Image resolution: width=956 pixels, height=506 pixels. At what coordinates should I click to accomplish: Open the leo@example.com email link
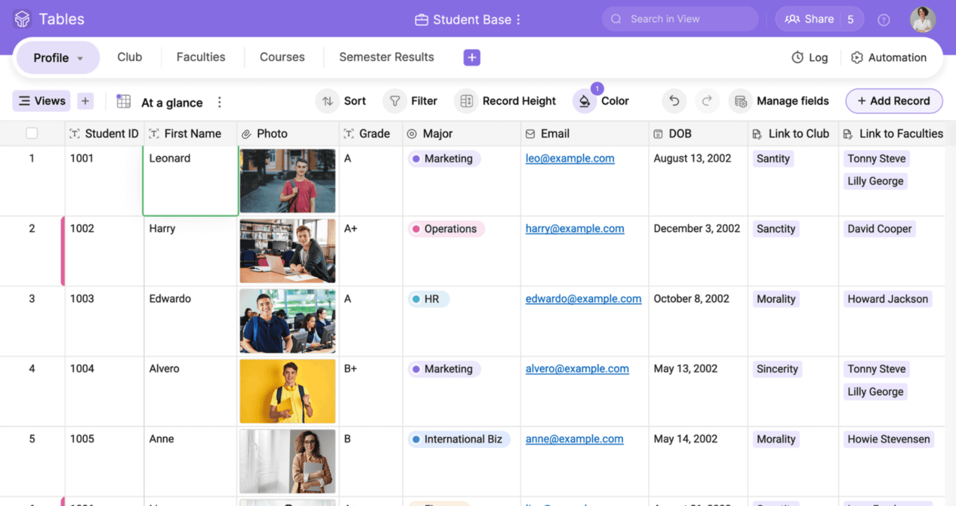[569, 159]
